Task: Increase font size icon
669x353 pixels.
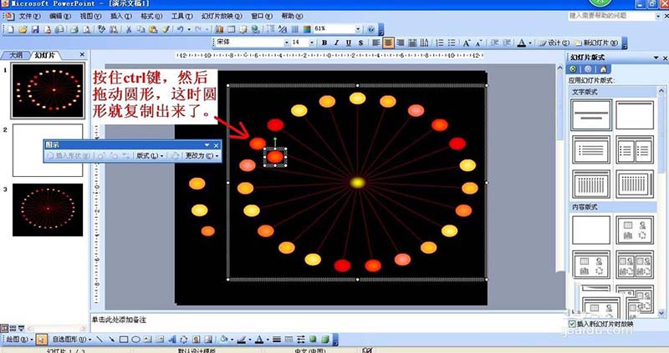Action: pyautogui.click(x=467, y=43)
